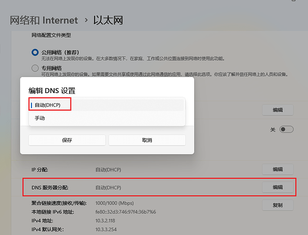Open 编辑 for DNS 服务器分配 row
Viewport: 308px width, 235px height.
[x=277, y=187]
